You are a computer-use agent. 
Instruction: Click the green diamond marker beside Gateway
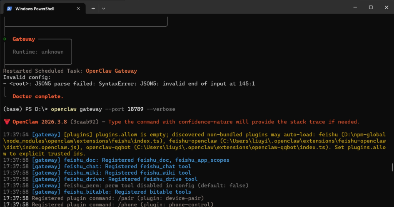5,39
